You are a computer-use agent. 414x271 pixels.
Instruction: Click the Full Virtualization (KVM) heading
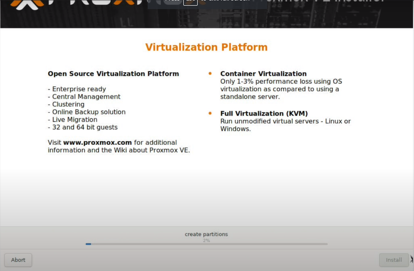point(264,114)
